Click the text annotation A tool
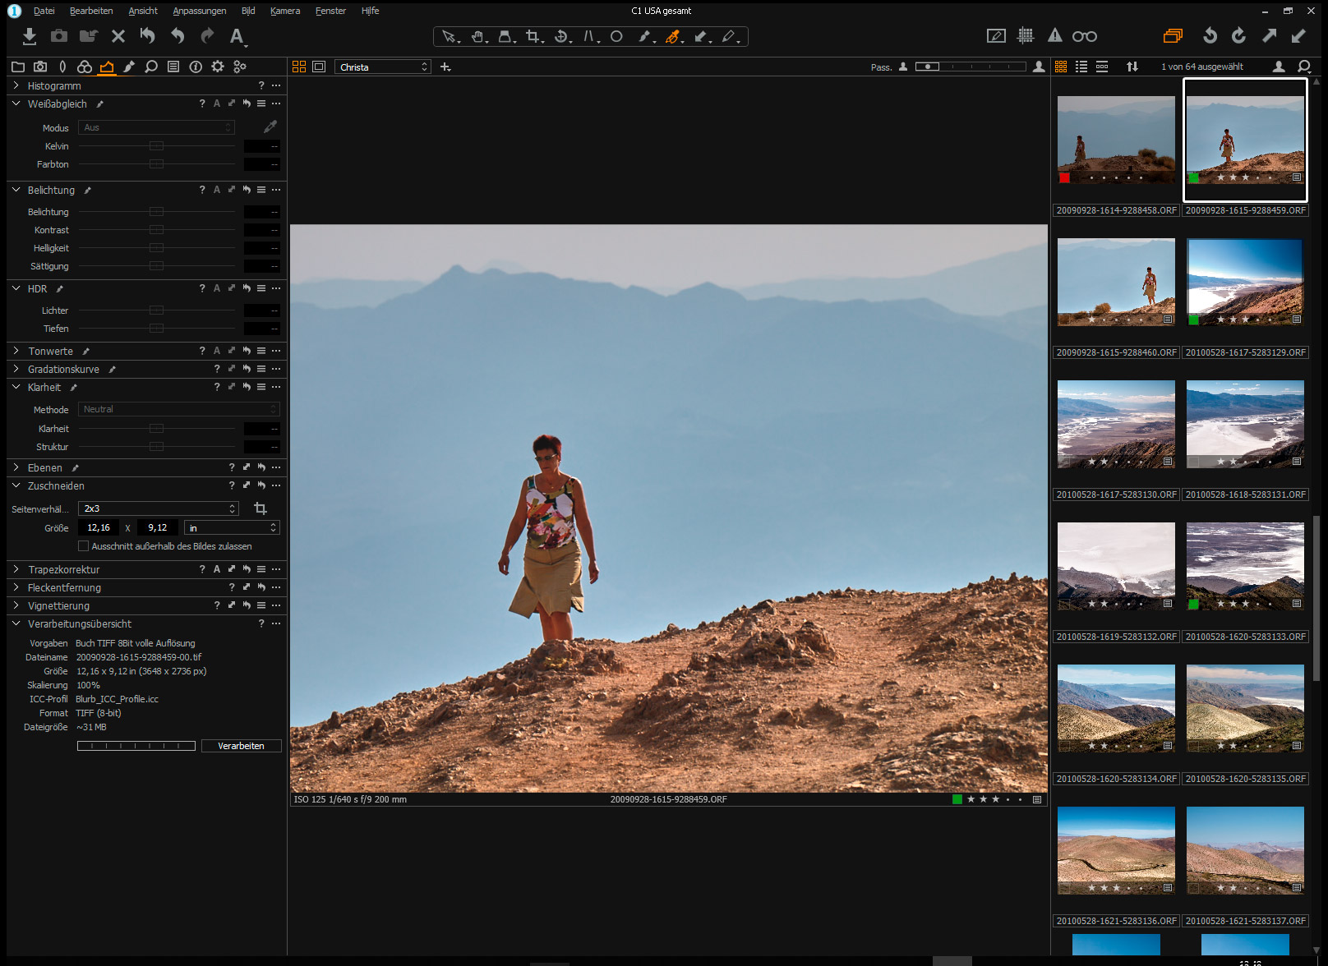This screenshot has width=1328, height=966. click(237, 36)
